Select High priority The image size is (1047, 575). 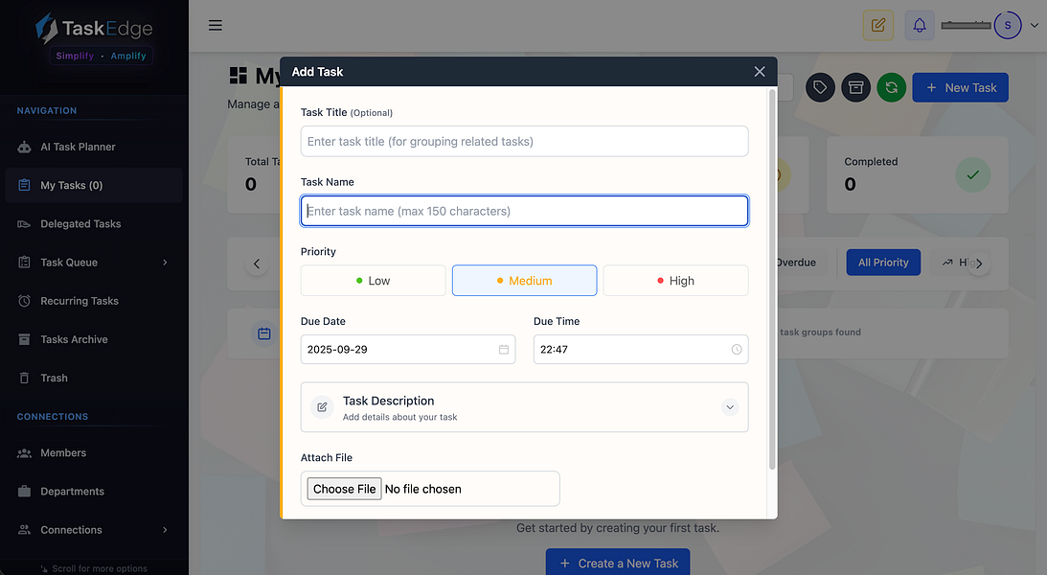(x=675, y=281)
